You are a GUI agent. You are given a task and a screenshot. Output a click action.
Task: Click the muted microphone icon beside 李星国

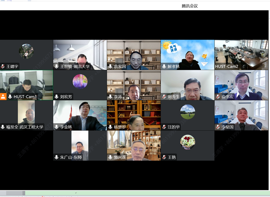[218, 127]
